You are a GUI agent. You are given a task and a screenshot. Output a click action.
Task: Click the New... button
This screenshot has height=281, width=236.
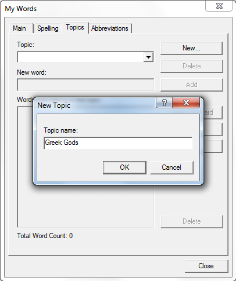(191, 48)
